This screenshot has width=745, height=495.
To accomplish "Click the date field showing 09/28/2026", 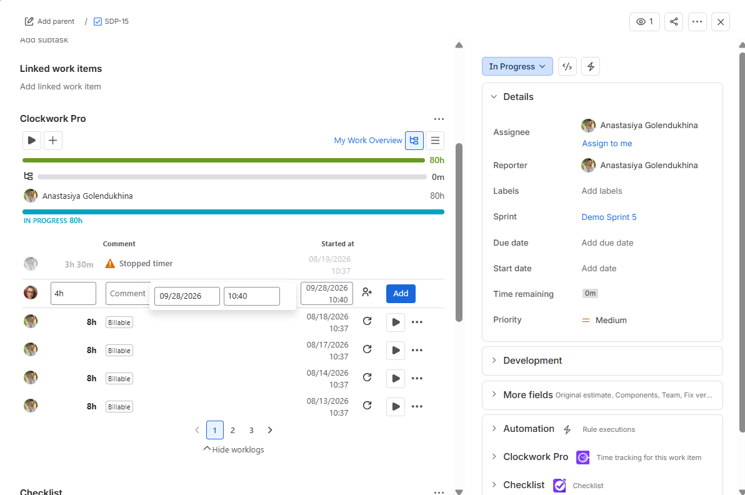I will [187, 296].
